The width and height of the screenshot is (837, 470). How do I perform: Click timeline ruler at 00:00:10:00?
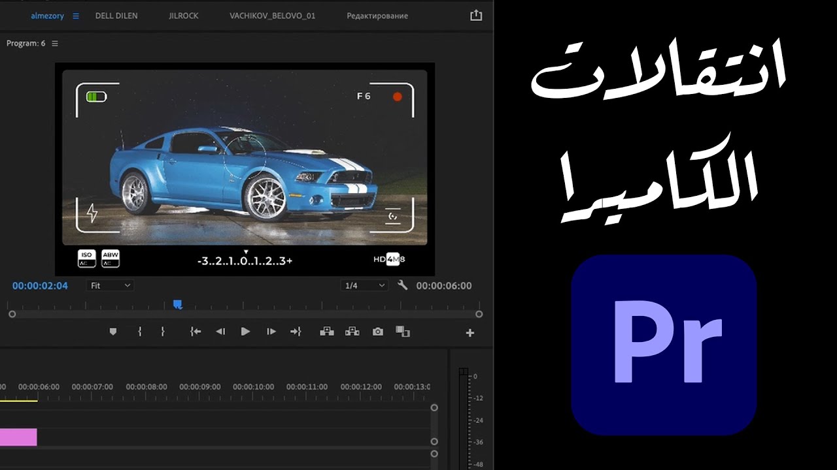[x=253, y=387]
